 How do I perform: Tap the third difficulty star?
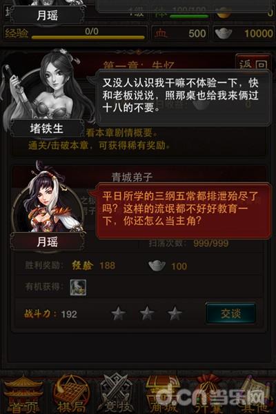click(x=175, y=313)
